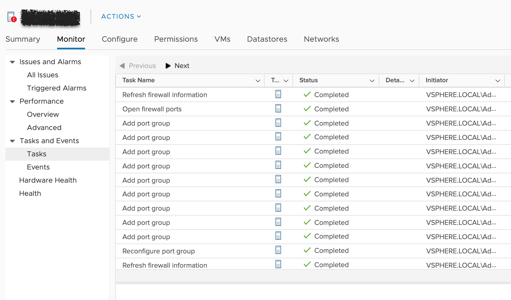Select Hardware Health in the sidebar
511x300 pixels.
(48, 180)
